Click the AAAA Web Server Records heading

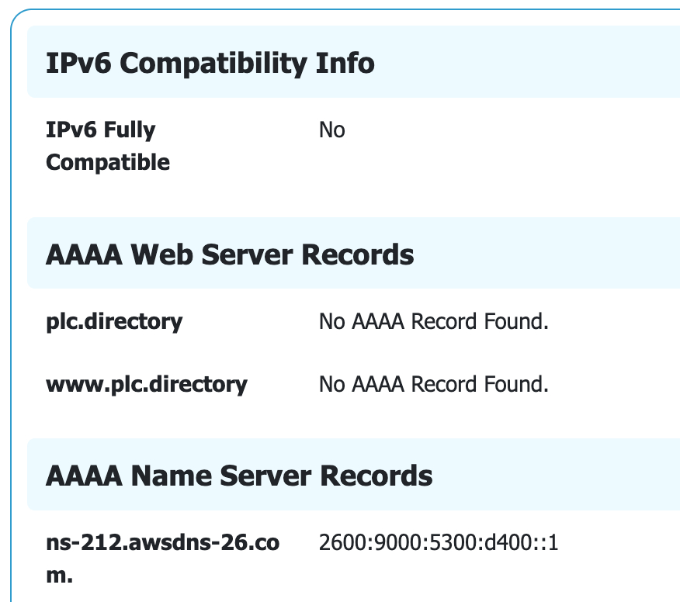tap(230, 254)
